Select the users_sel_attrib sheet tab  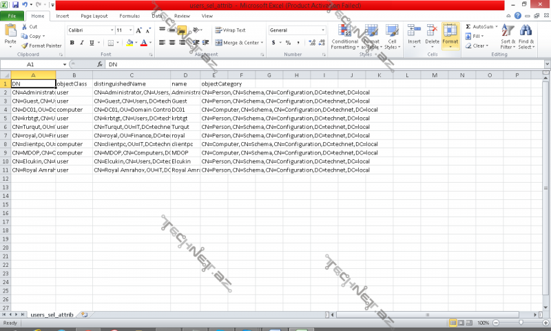(x=52, y=314)
